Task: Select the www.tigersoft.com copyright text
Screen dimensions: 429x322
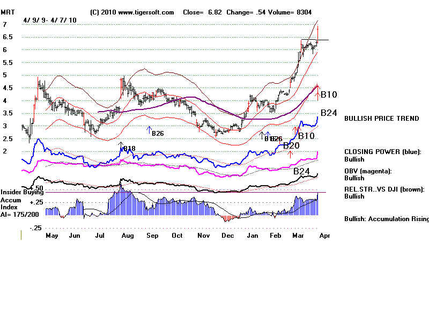Action: pos(132,12)
